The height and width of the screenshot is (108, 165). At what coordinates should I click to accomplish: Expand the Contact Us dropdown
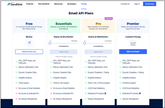tap(126, 4)
